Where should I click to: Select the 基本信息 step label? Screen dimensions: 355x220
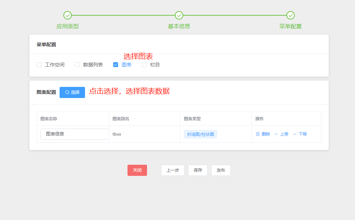179,26
